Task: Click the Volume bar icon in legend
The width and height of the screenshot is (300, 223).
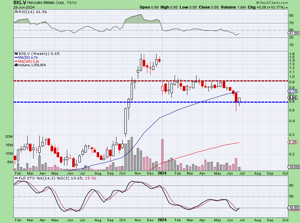Action: [16, 65]
